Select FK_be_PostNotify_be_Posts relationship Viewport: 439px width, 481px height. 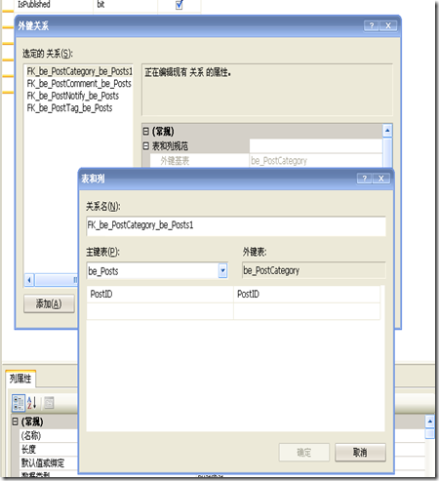click(x=73, y=96)
